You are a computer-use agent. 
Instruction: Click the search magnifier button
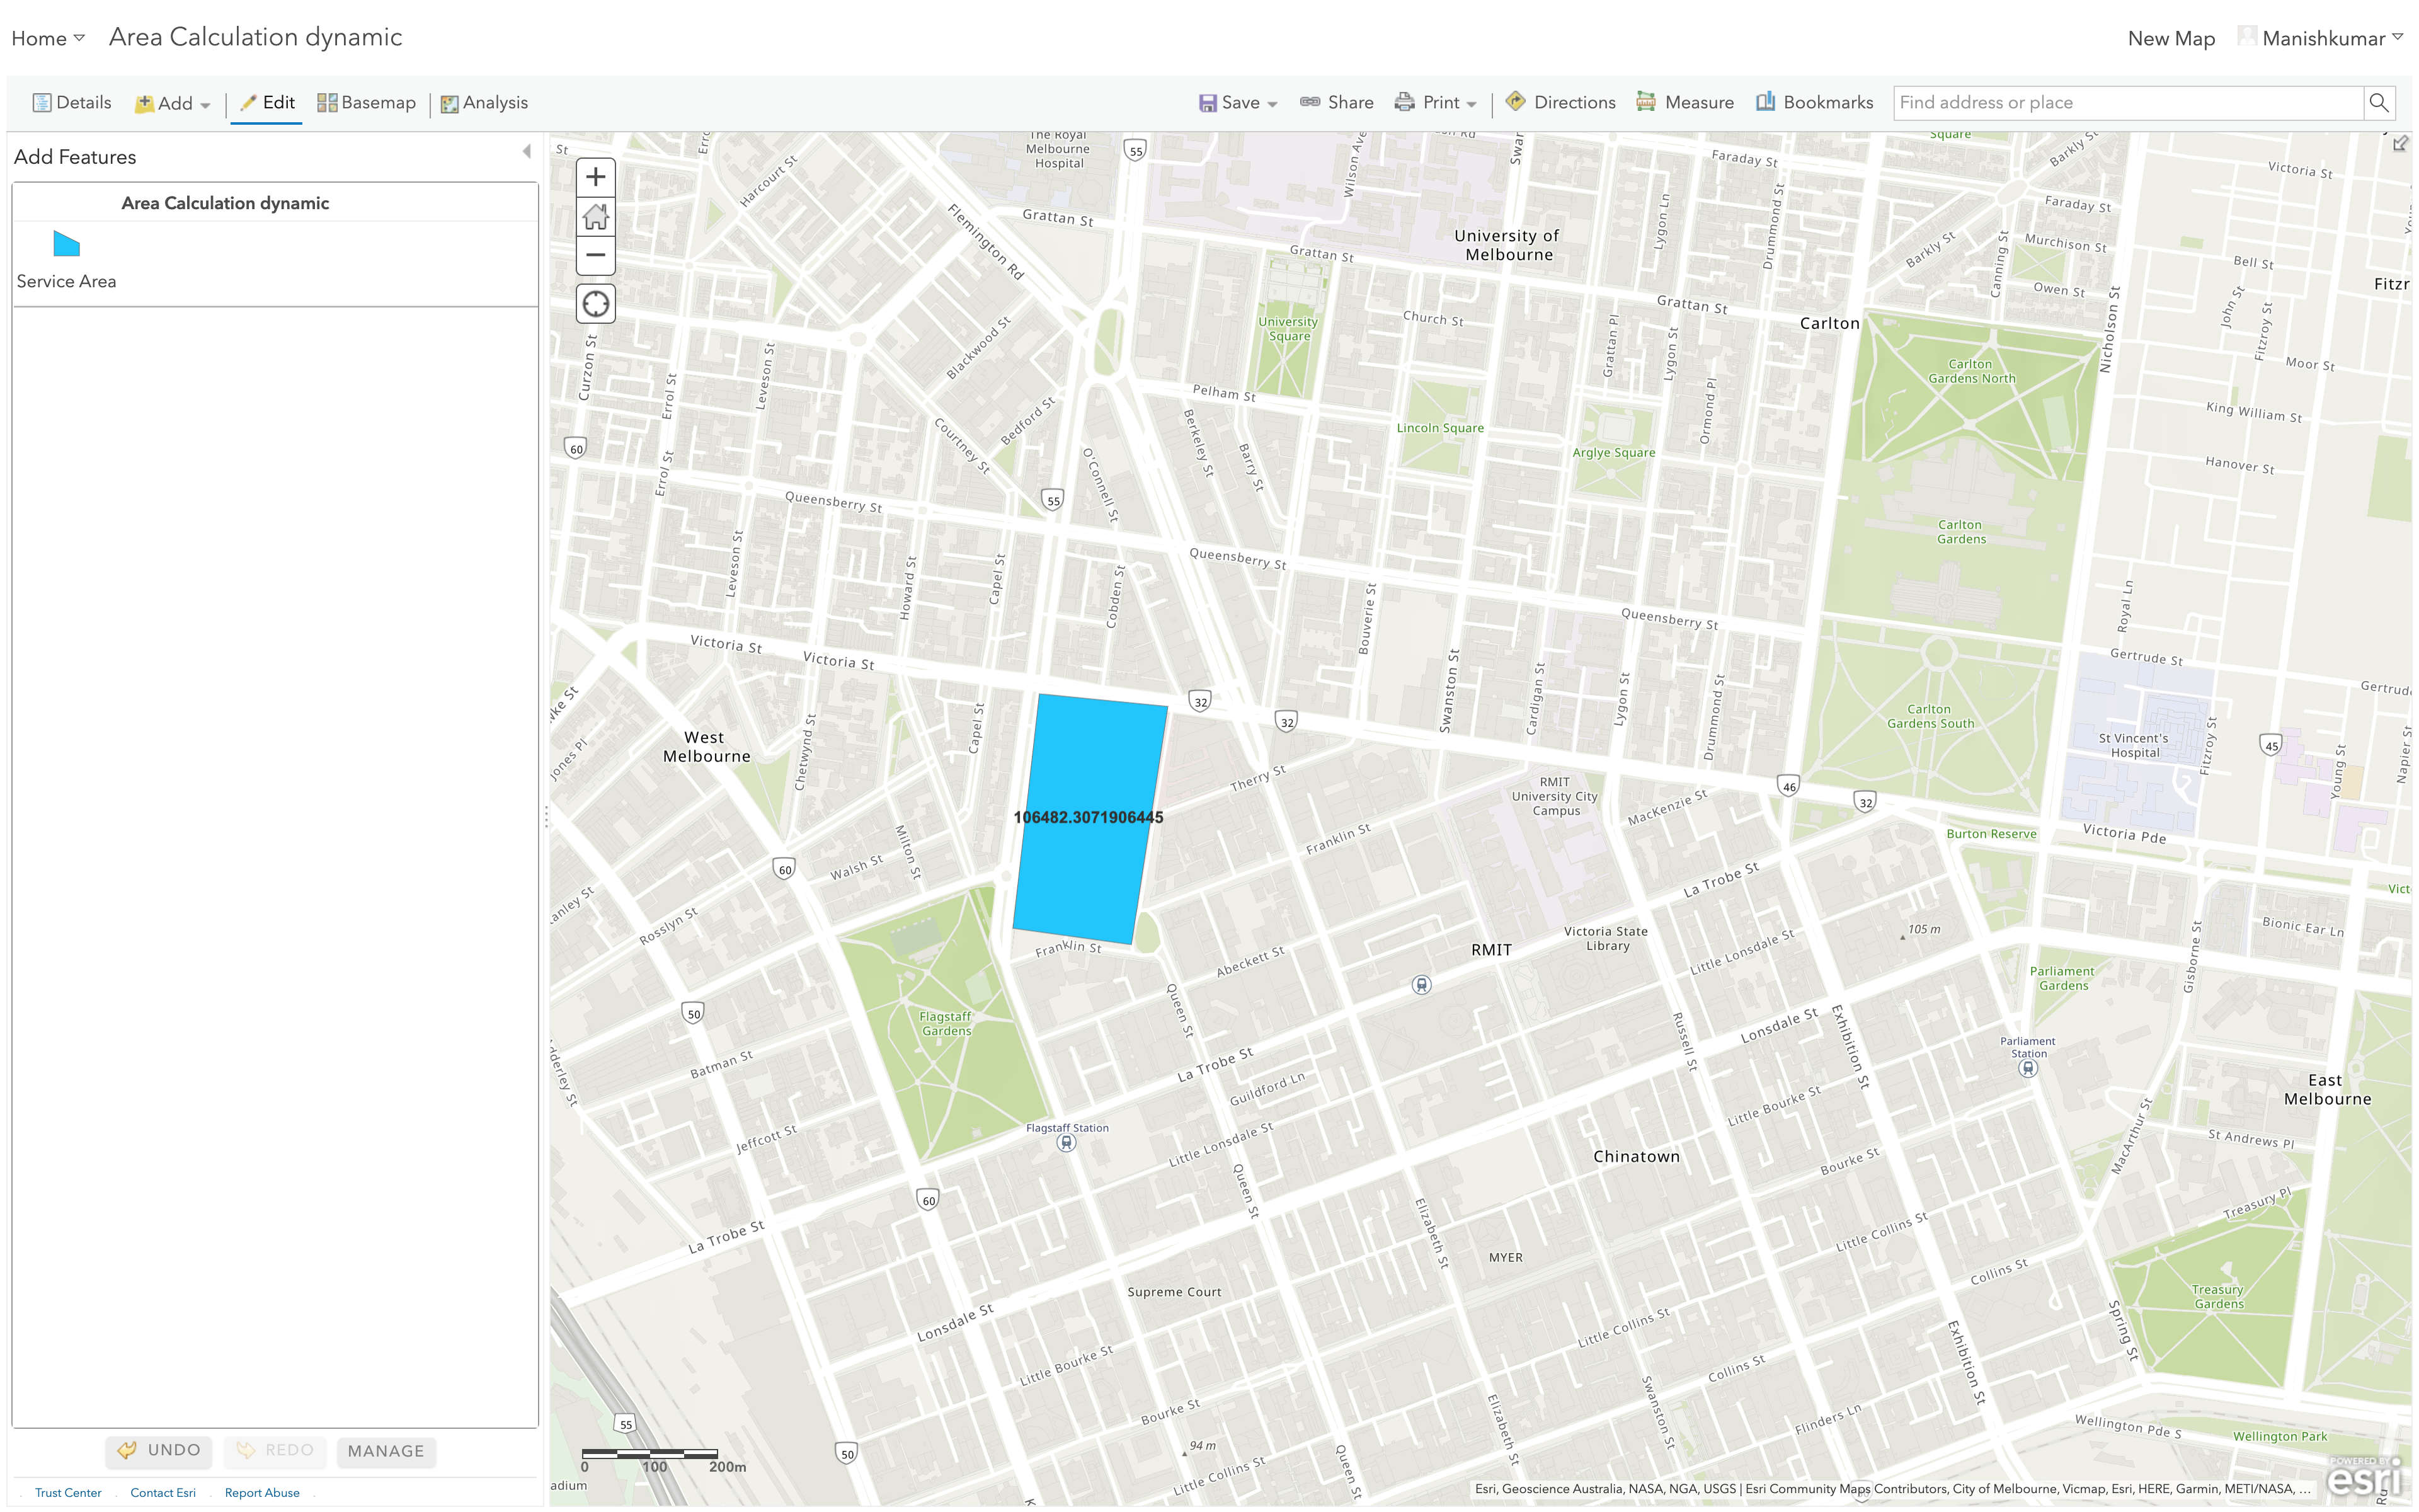2379,103
